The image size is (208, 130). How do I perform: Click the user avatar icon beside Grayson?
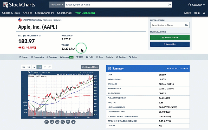(x=190, y=5)
